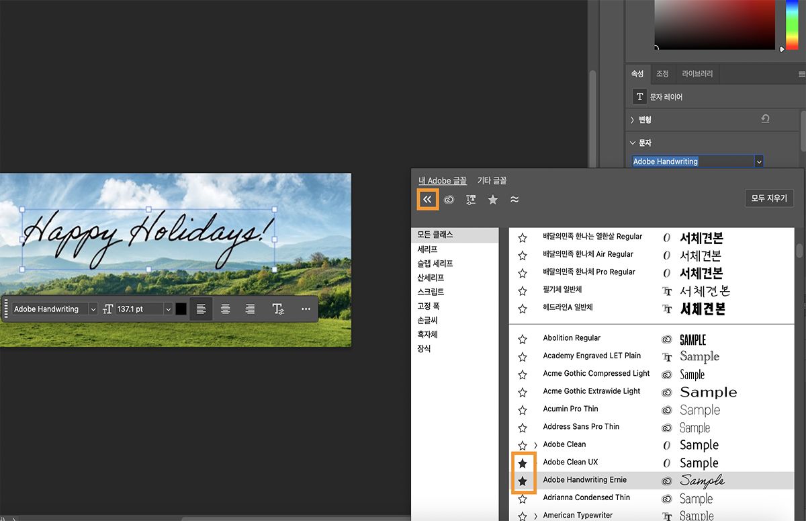806x521 pixels.
Task: Grab the contextual task bar handle
Action: click(x=6, y=309)
